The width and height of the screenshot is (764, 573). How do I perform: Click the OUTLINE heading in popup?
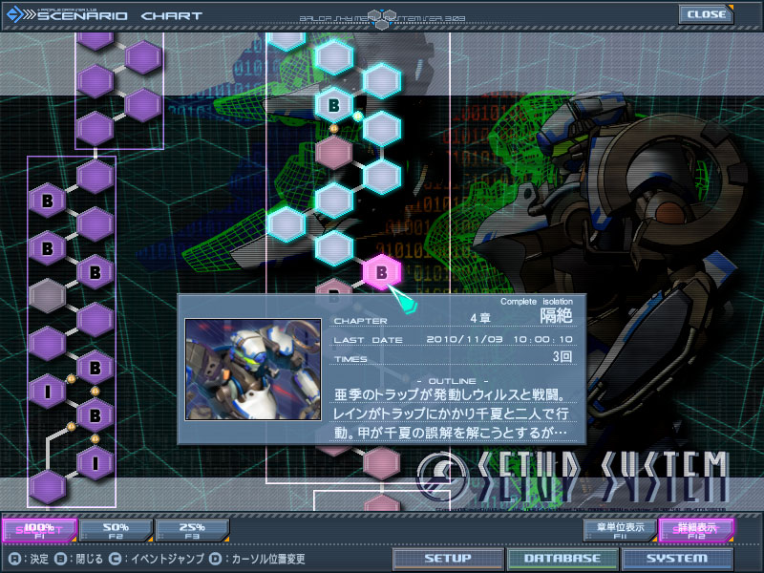tap(453, 381)
